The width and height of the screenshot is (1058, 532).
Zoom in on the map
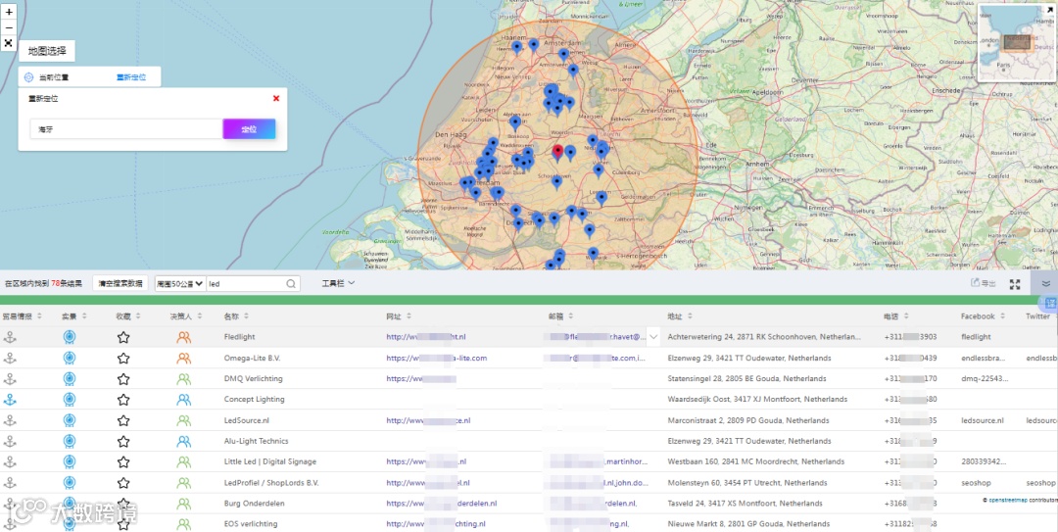(x=8, y=13)
